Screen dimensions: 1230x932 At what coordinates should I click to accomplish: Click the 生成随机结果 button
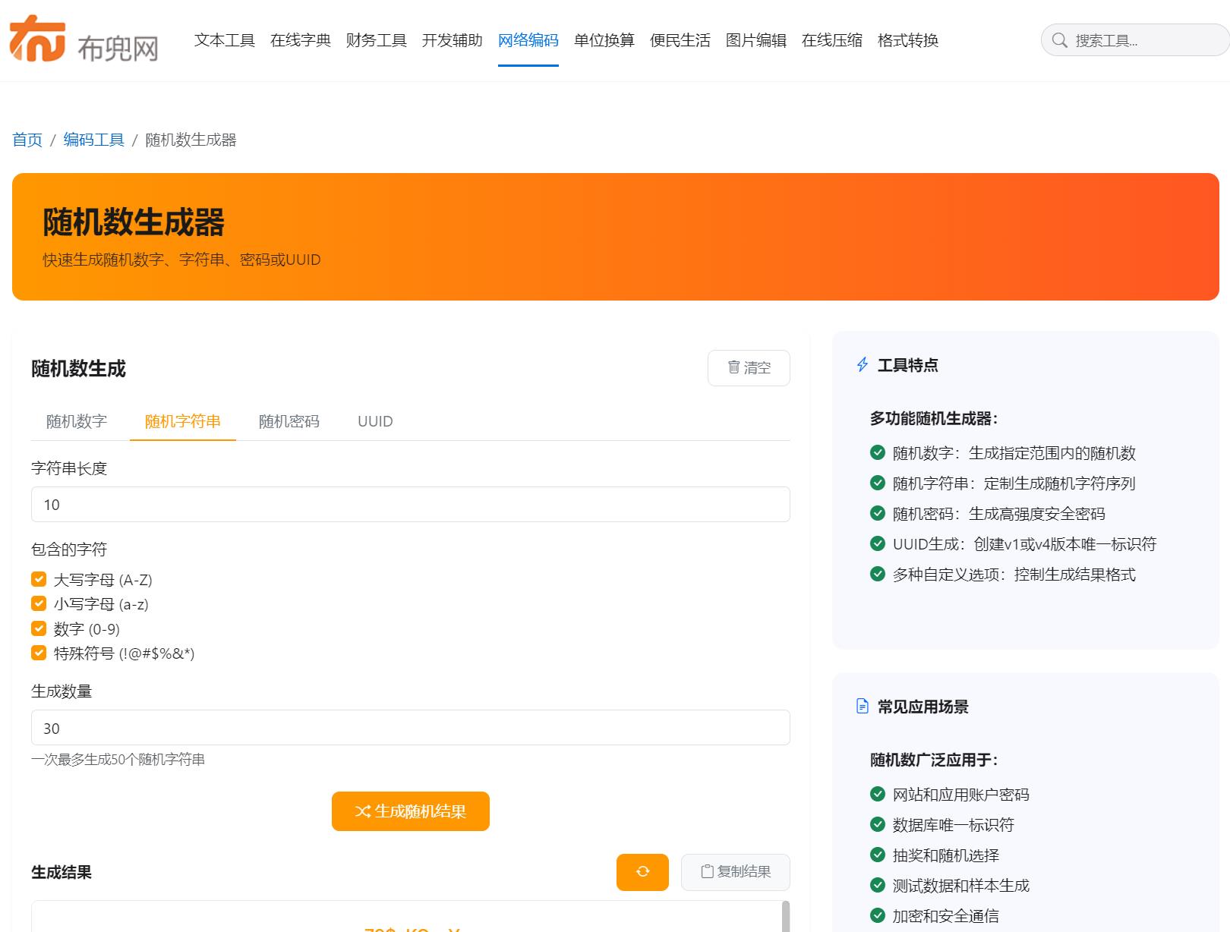pyautogui.click(x=410, y=811)
